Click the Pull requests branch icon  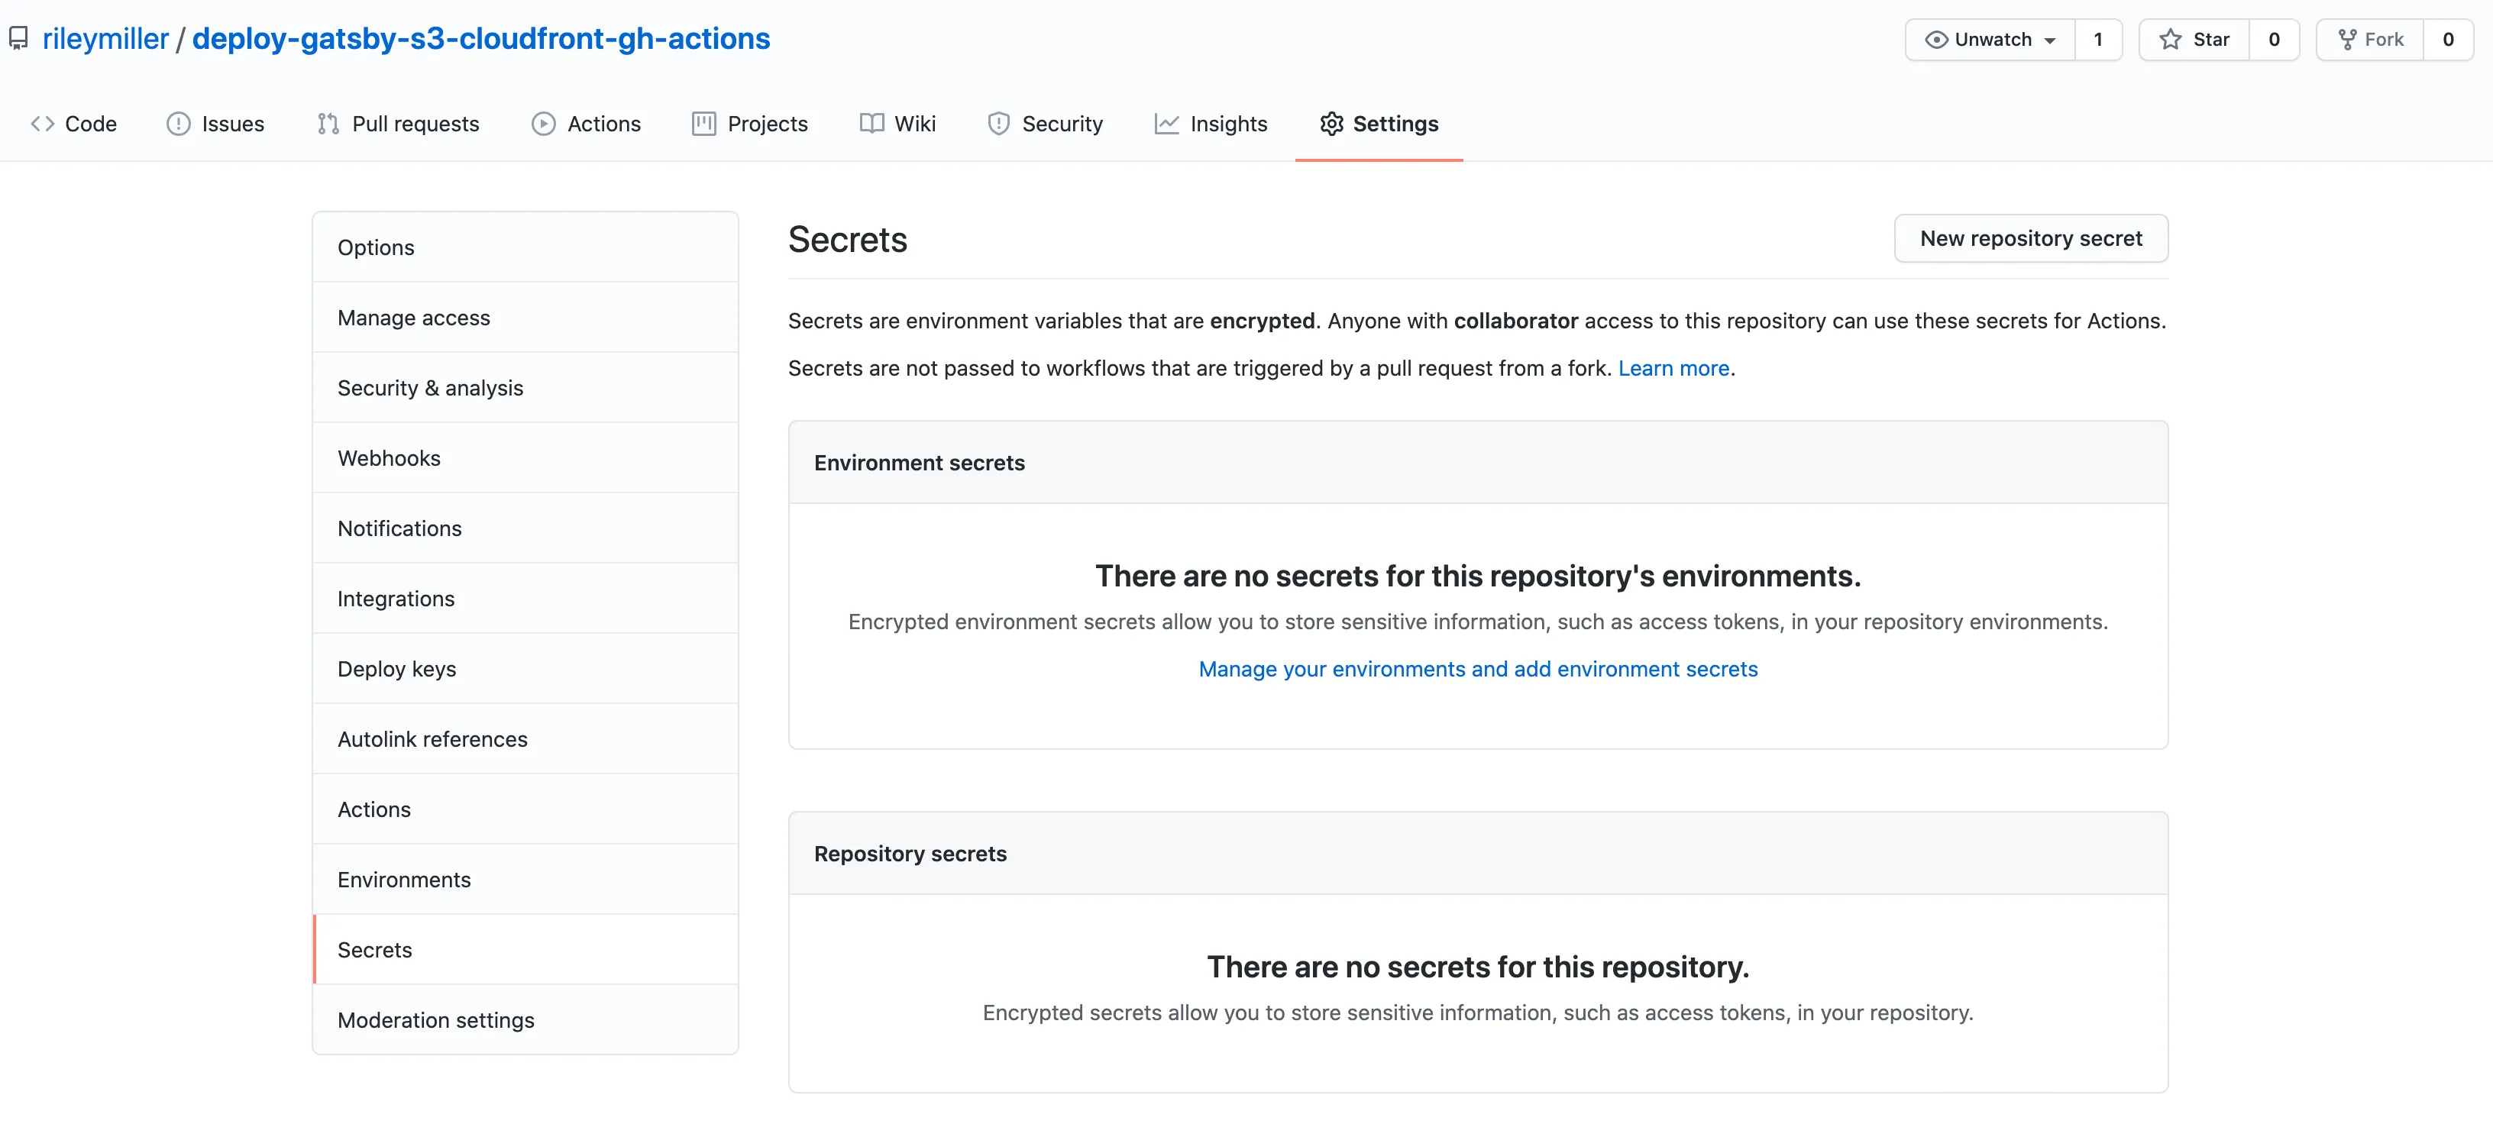tap(328, 123)
